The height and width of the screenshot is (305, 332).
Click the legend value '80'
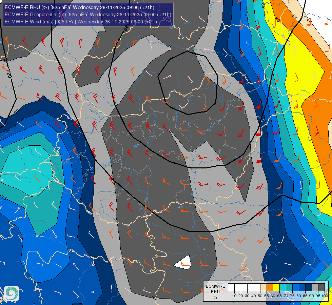click(299, 296)
